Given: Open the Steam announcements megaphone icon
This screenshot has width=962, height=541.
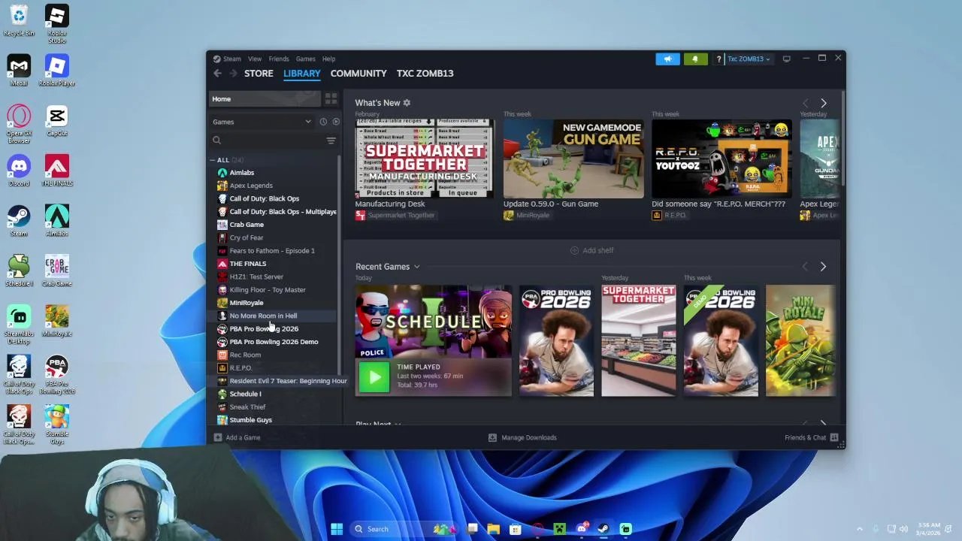Looking at the screenshot, I should (x=667, y=59).
